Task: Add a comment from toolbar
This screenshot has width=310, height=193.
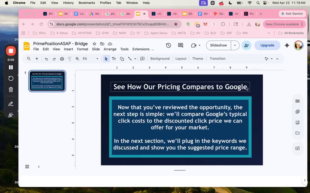Action: pos(142,59)
